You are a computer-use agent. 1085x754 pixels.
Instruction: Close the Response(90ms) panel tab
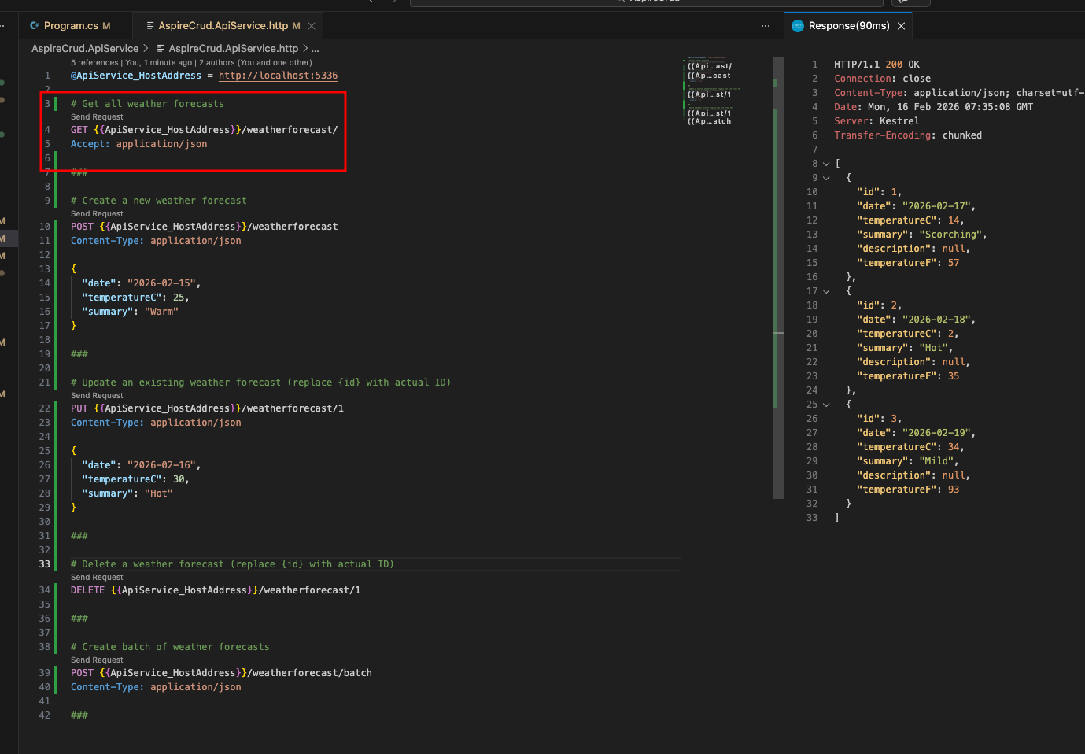click(x=902, y=26)
